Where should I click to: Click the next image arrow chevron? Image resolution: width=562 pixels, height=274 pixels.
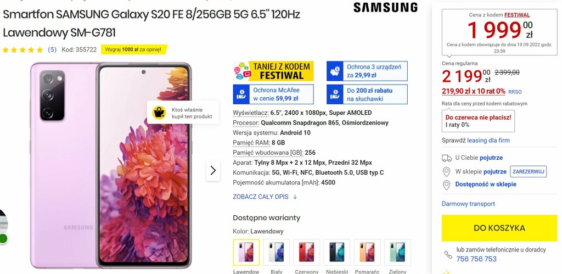tap(213, 170)
